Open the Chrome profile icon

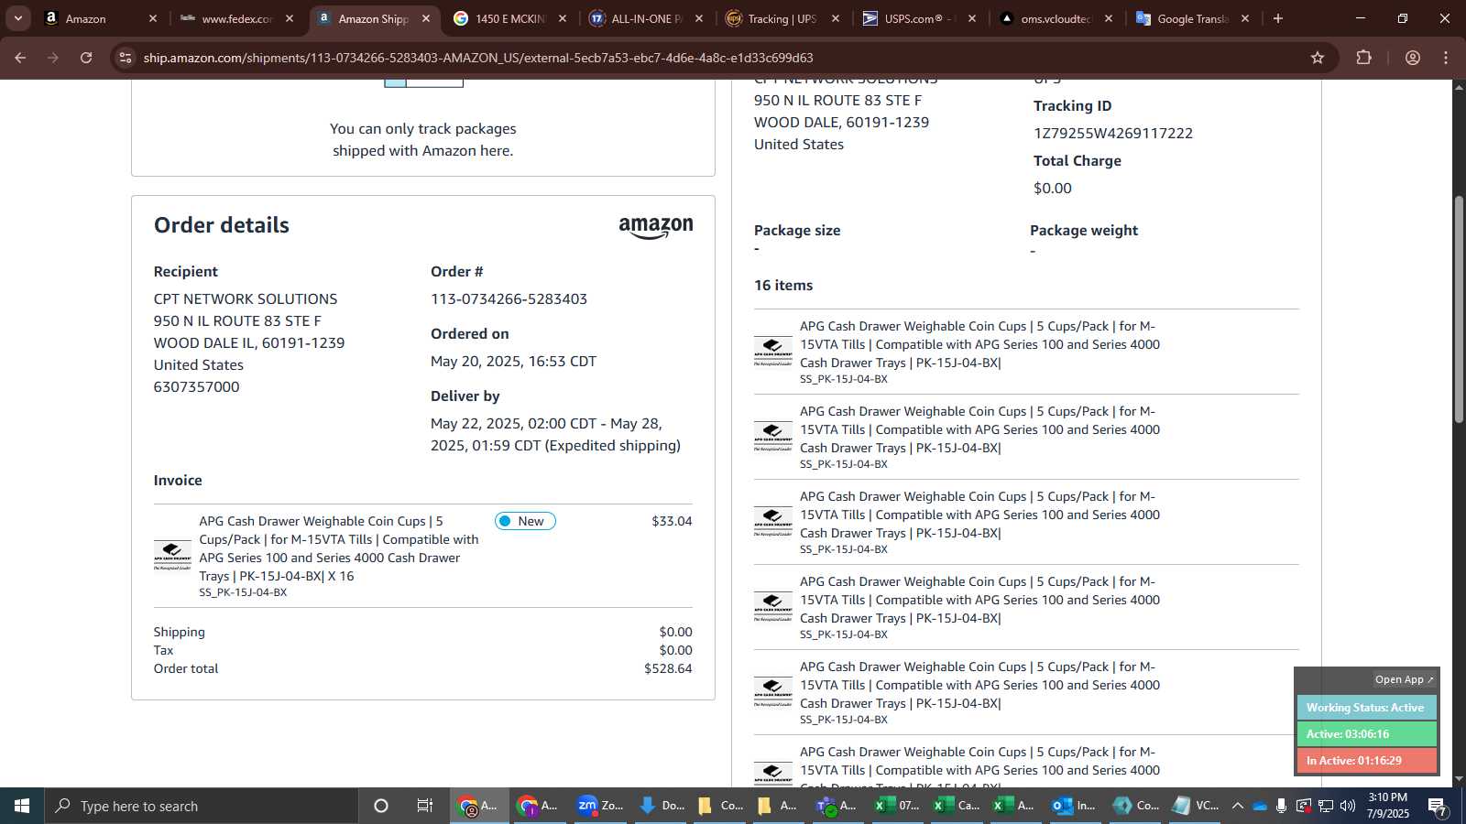[x=1413, y=58]
